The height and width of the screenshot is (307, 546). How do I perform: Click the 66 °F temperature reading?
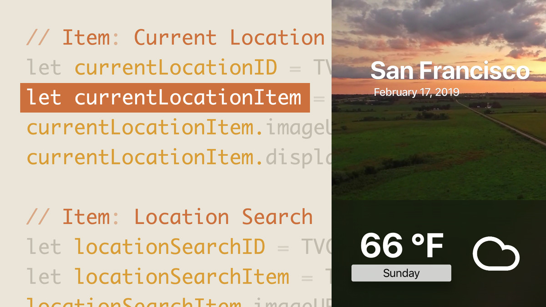pyautogui.click(x=402, y=246)
